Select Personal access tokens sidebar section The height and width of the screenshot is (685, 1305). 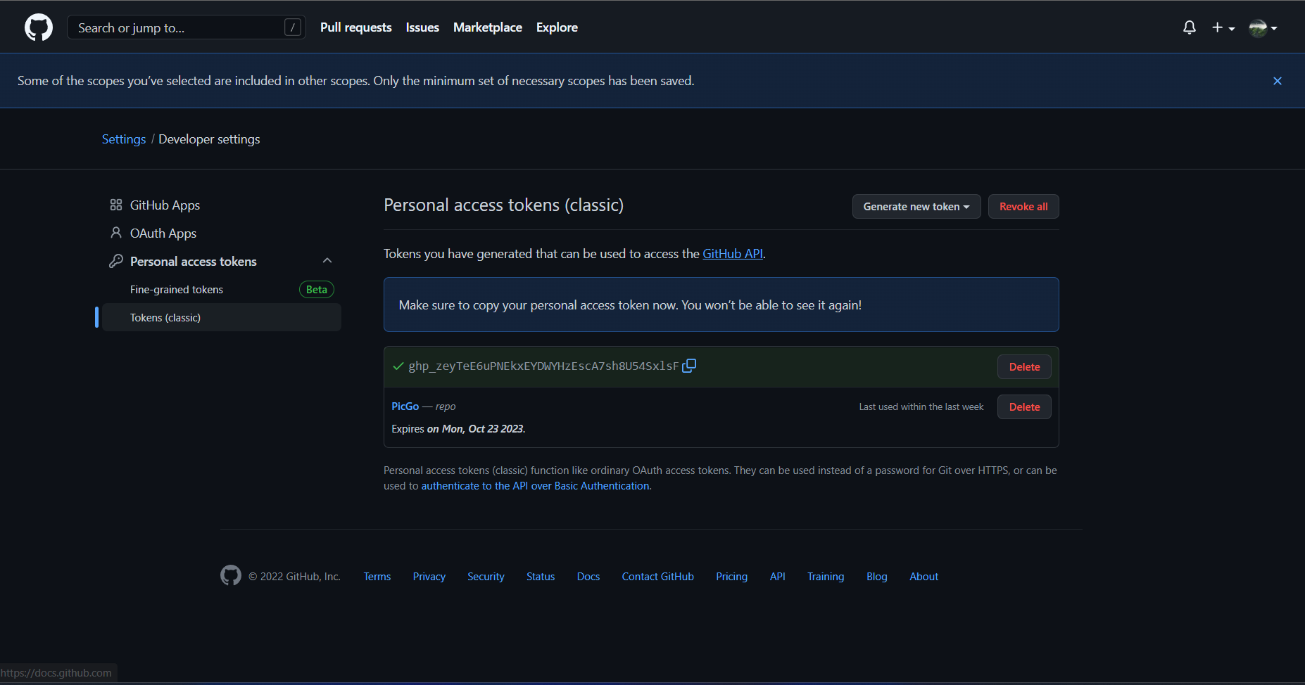pos(194,262)
